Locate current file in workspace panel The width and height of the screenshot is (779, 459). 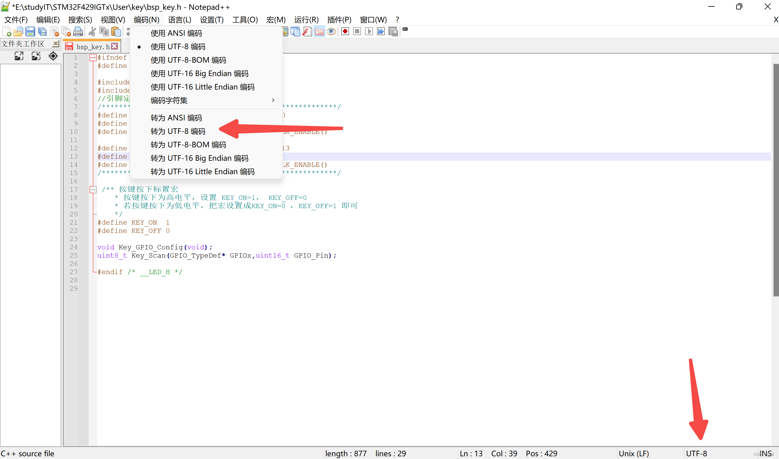pyautogui.click(x=53, y=56)
